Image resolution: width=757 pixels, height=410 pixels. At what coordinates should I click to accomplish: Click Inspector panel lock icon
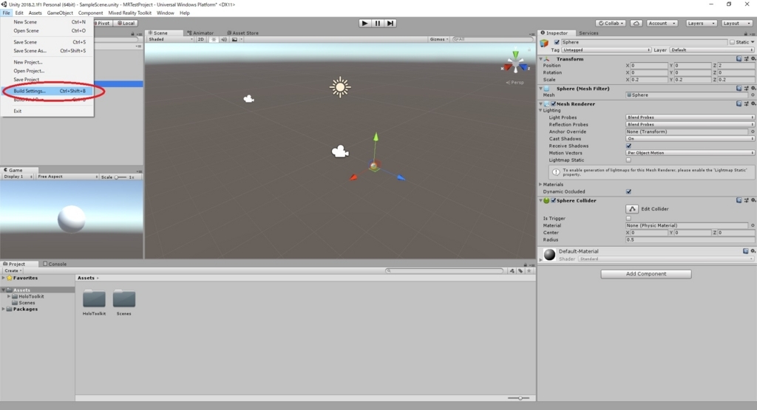(x=745, y=33)
